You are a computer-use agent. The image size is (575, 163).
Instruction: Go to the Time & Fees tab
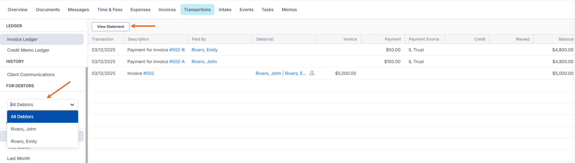tap(110, 9)
